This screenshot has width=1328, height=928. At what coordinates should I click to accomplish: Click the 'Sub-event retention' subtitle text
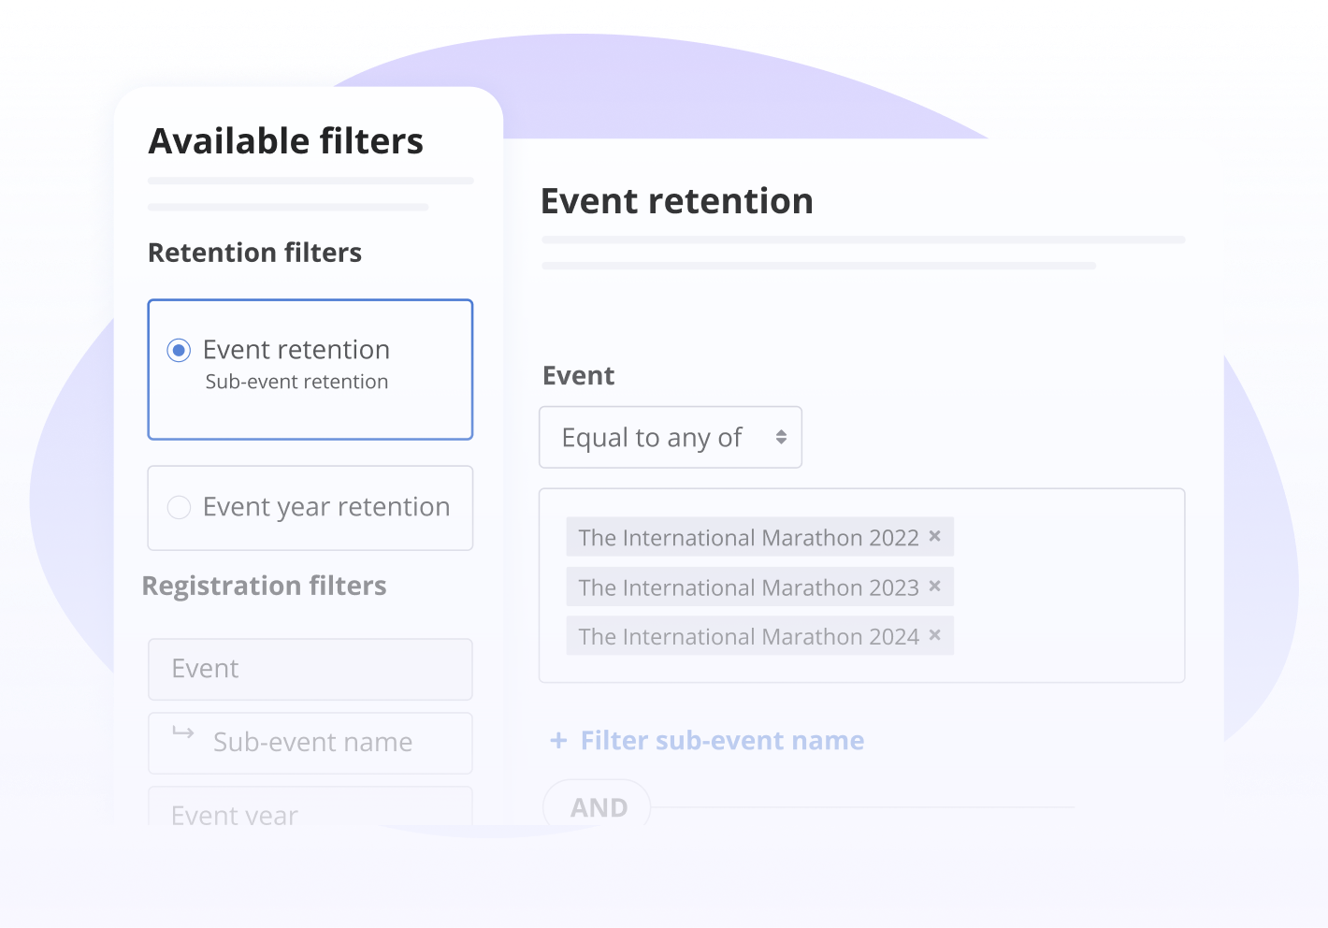296,382
